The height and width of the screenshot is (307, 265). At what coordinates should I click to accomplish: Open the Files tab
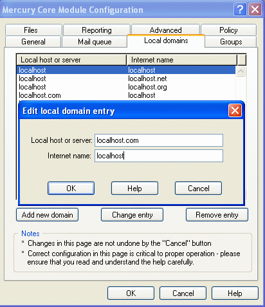33,30
